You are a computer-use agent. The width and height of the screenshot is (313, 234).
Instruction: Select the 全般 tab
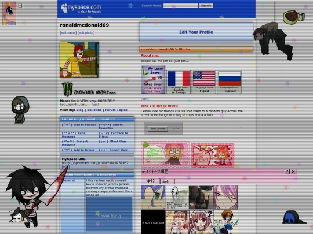(x=151, y=181)
